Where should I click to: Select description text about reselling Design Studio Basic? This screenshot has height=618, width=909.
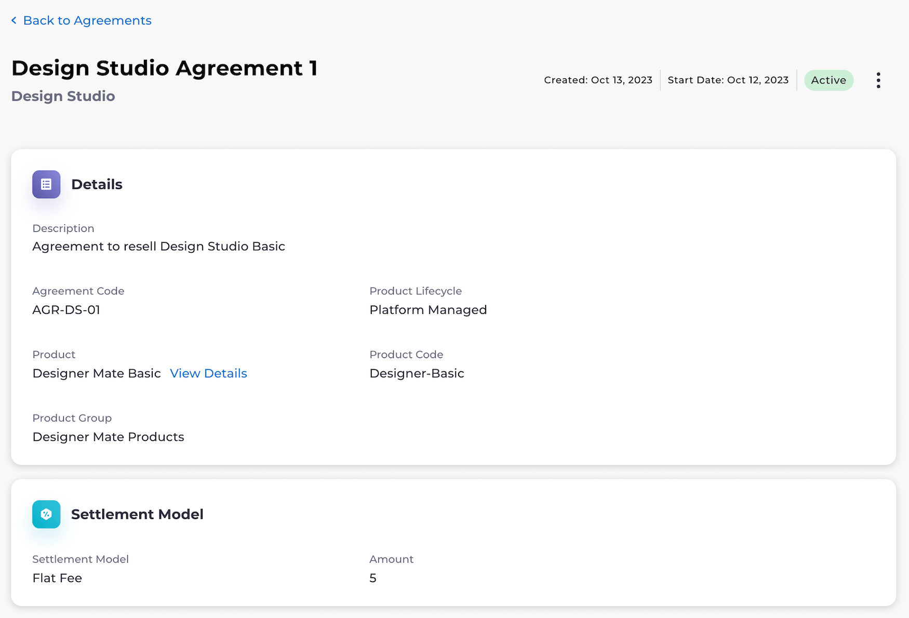158,246
